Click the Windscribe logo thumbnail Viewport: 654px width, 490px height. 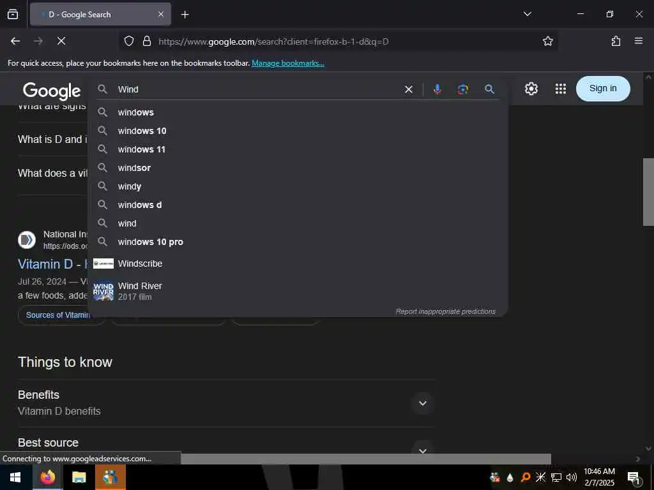(103, 264)
